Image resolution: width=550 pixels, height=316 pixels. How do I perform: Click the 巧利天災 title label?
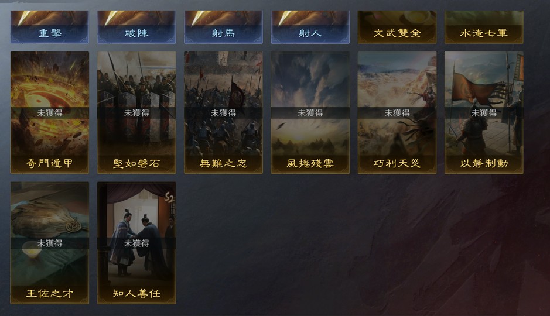tap(397, 164)
